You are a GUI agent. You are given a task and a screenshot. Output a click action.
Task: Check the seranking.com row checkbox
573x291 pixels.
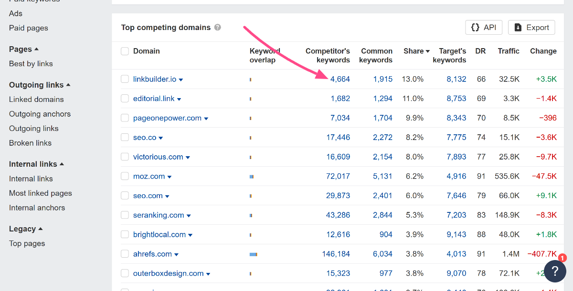(x=125, y=215)
